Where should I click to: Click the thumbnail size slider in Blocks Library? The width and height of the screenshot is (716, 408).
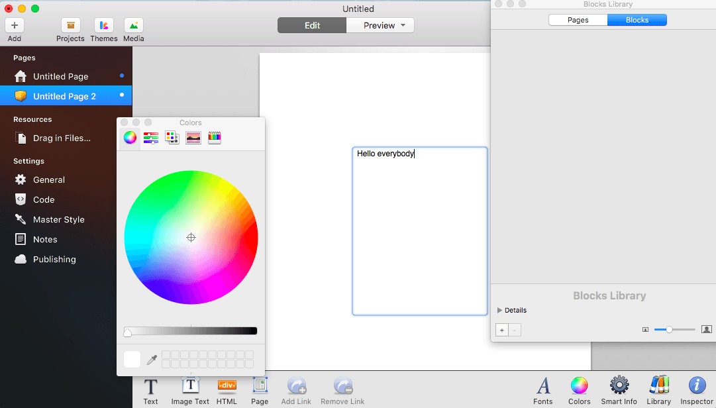(x=674, y=329)
